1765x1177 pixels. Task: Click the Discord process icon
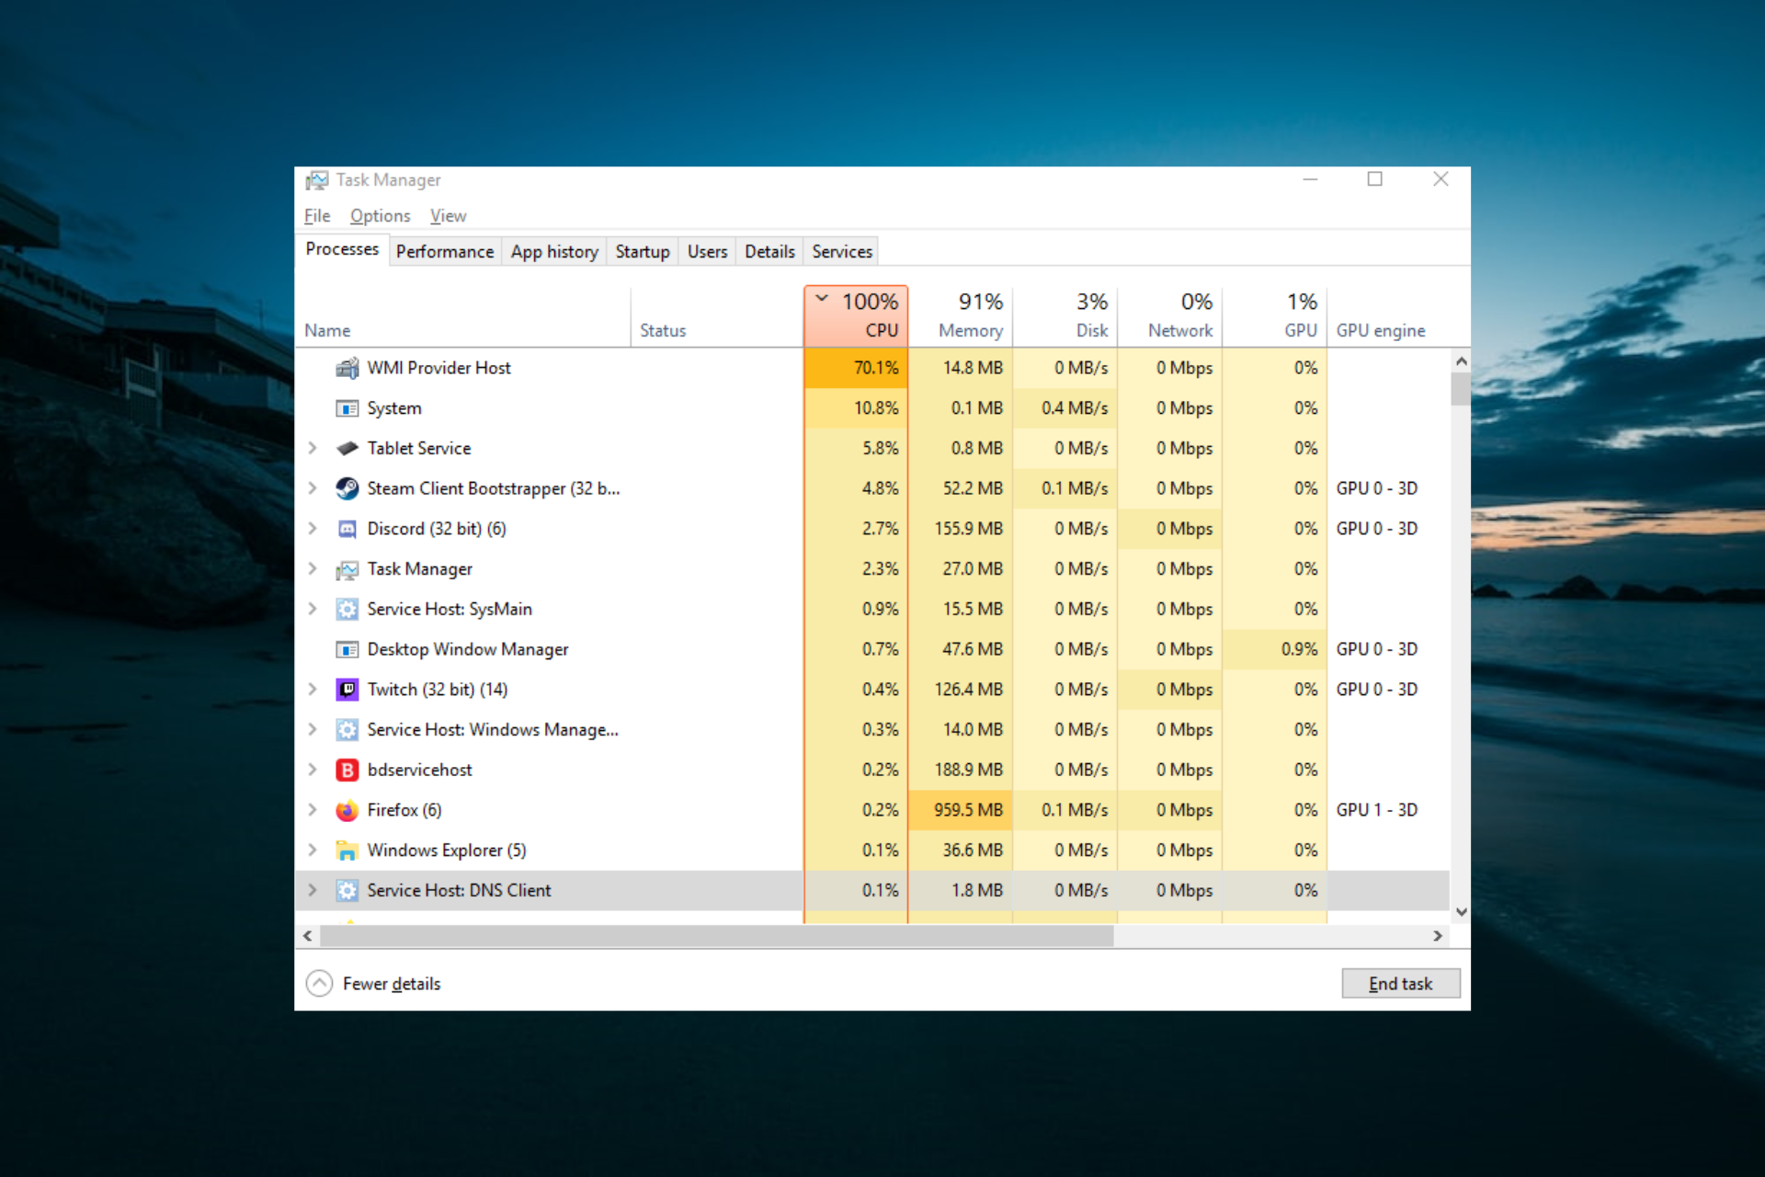[347, 529]
